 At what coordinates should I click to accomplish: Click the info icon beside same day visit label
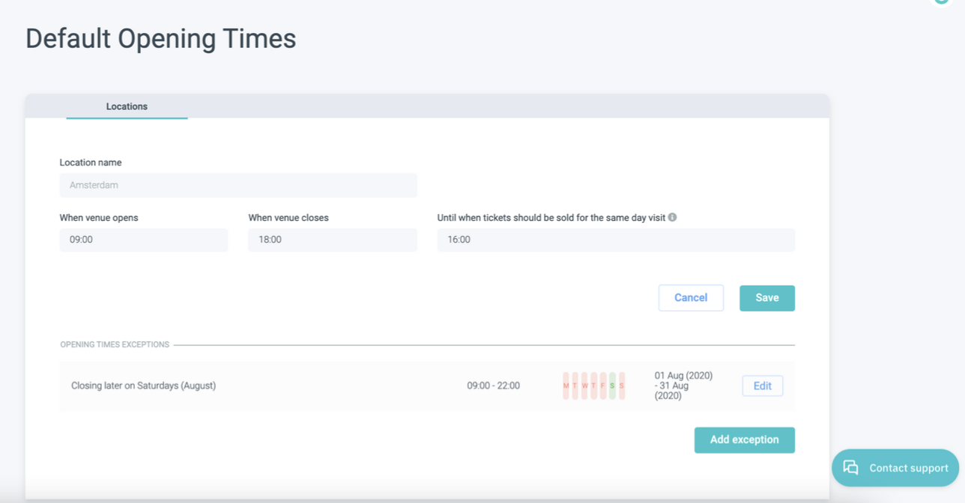[672, 218]
